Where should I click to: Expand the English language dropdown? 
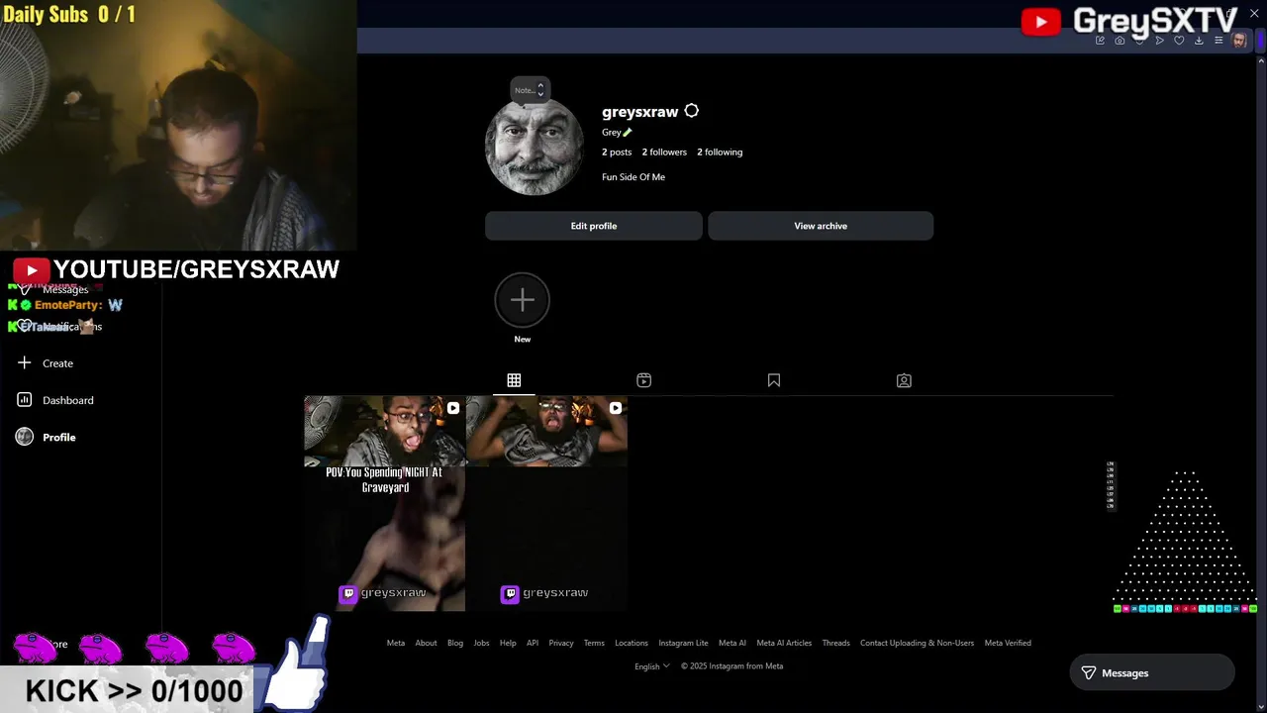click(652, 666)
